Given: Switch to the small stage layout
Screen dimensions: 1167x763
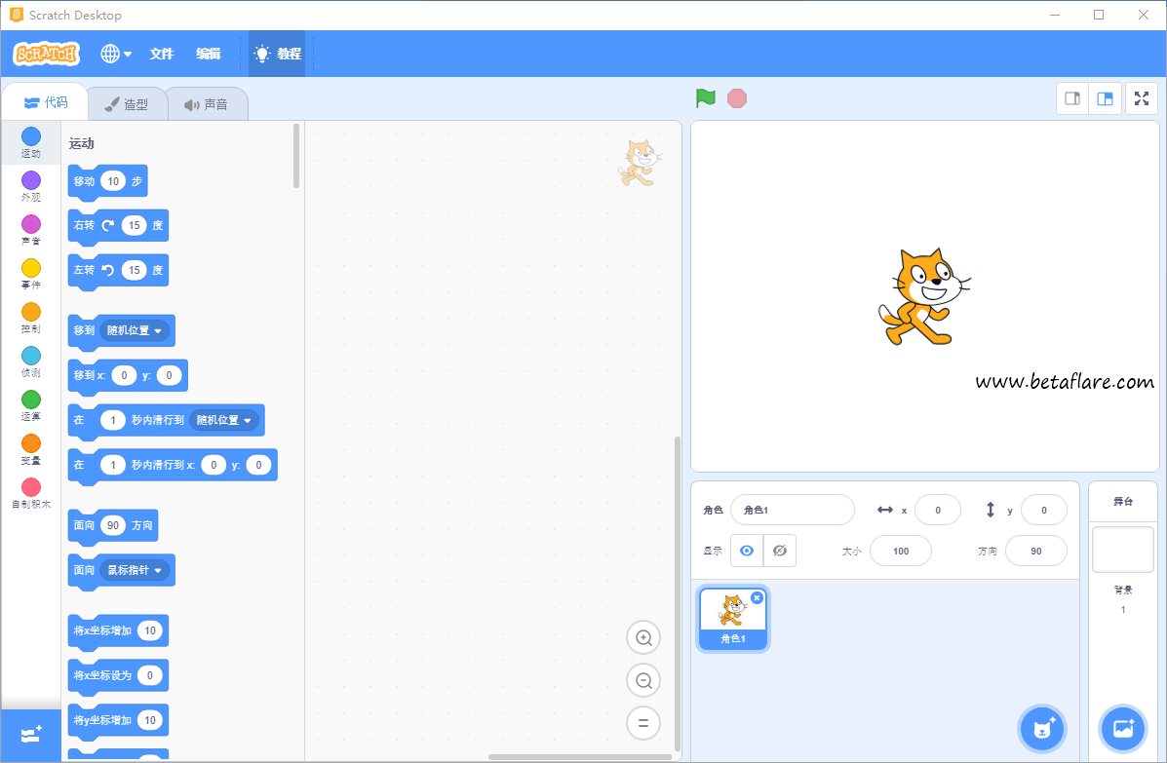Looking at the screenshot, I should point(1072,98).
